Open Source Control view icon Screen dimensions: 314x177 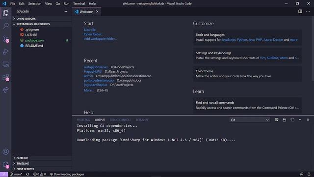click(x=5, y=39)
